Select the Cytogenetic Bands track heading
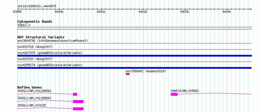This screenshot has height=112, width=260. (35, 21)
